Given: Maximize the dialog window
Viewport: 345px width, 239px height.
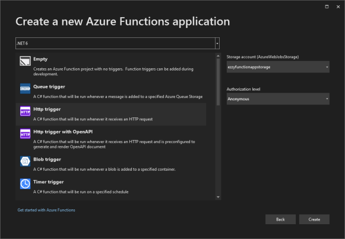Looking at the screenshot, I should [327, 7].
